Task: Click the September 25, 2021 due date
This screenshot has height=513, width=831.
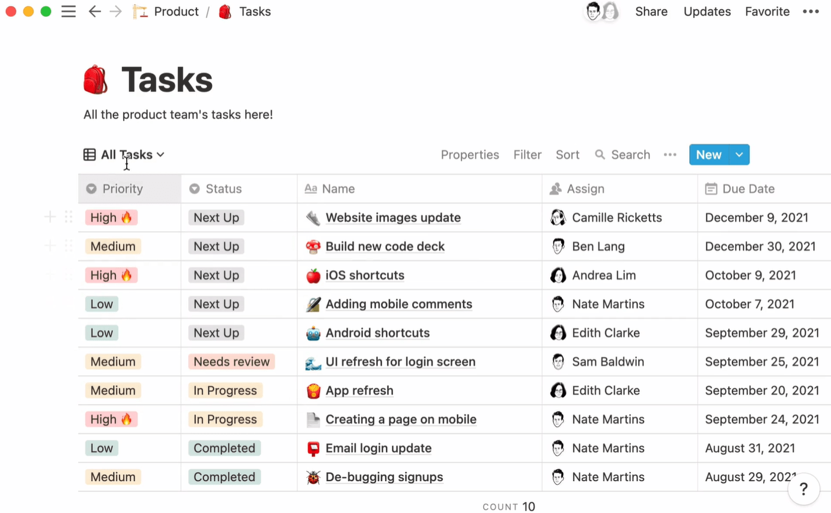Action: click(x=762, y=362)
